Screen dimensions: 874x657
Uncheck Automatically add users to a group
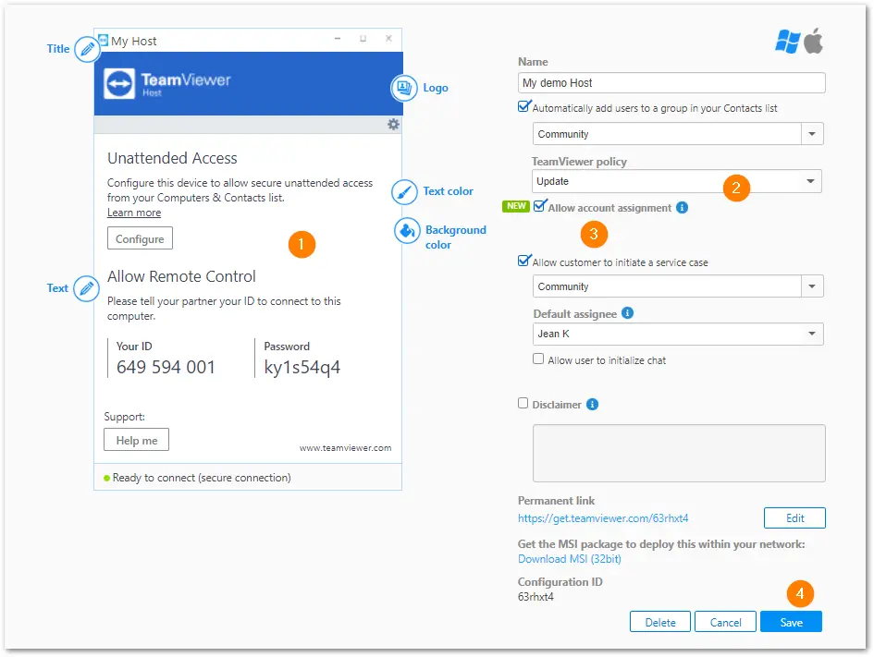click(523, 106)
